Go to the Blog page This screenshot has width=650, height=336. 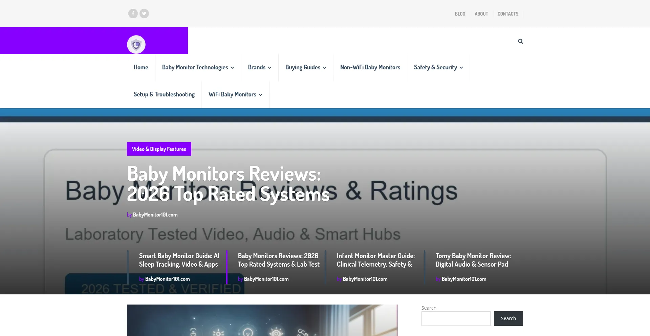pyautogui.click(x=460, y=14)
